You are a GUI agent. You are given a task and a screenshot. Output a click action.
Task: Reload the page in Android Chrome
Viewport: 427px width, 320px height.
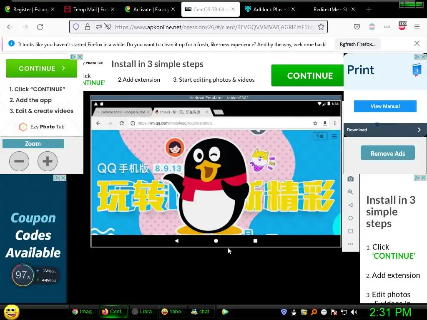pyautogui.click(x=122, y=123)
